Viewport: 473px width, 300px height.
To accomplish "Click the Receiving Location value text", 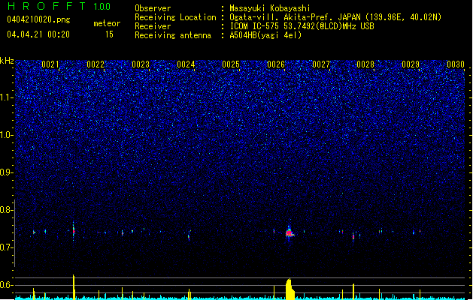I will [x=335, y=17].
